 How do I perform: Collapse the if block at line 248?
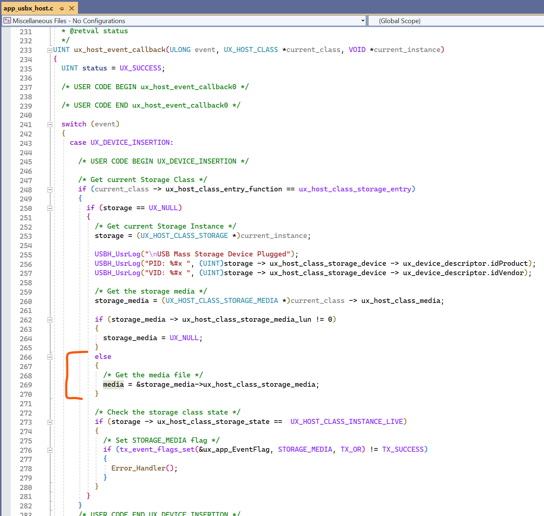pos(50,190)
